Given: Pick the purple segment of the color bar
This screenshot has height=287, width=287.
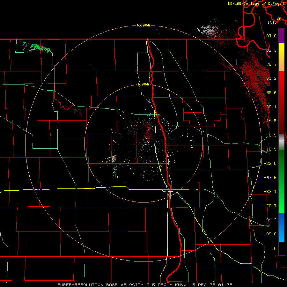Looking at the screenshot, I should pos(282,35).
